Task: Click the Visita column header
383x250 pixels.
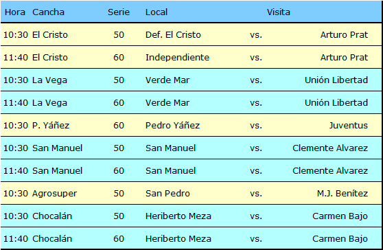Action: (x=279, y=12)
